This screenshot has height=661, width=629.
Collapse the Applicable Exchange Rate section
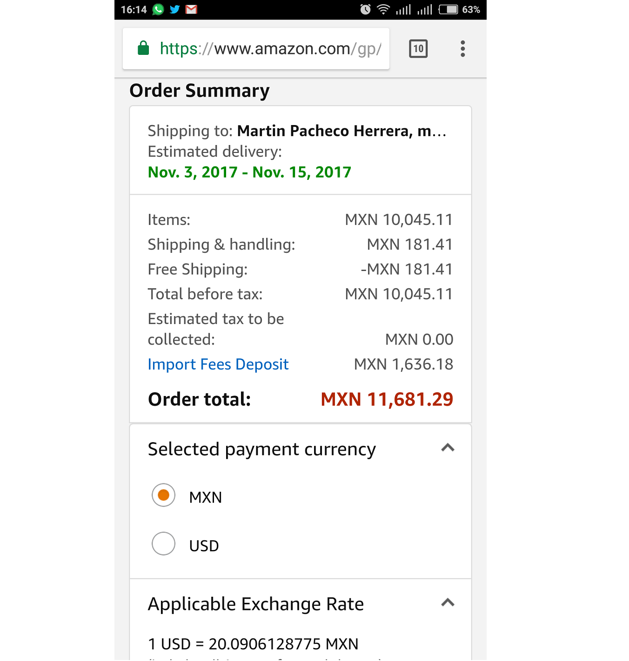pos(448,603)
